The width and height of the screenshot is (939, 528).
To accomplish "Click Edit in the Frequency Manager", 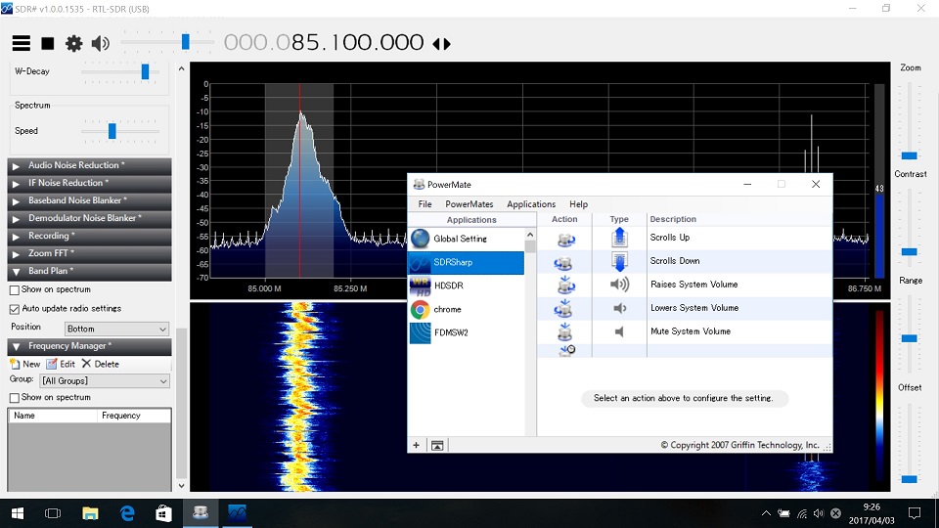I will click(61, 364).
